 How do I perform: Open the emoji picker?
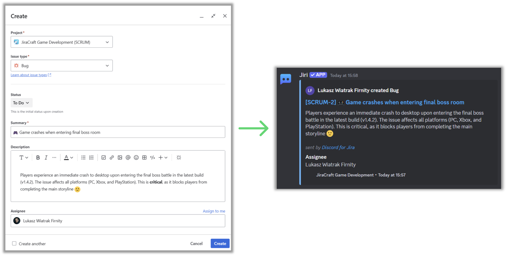136,158
